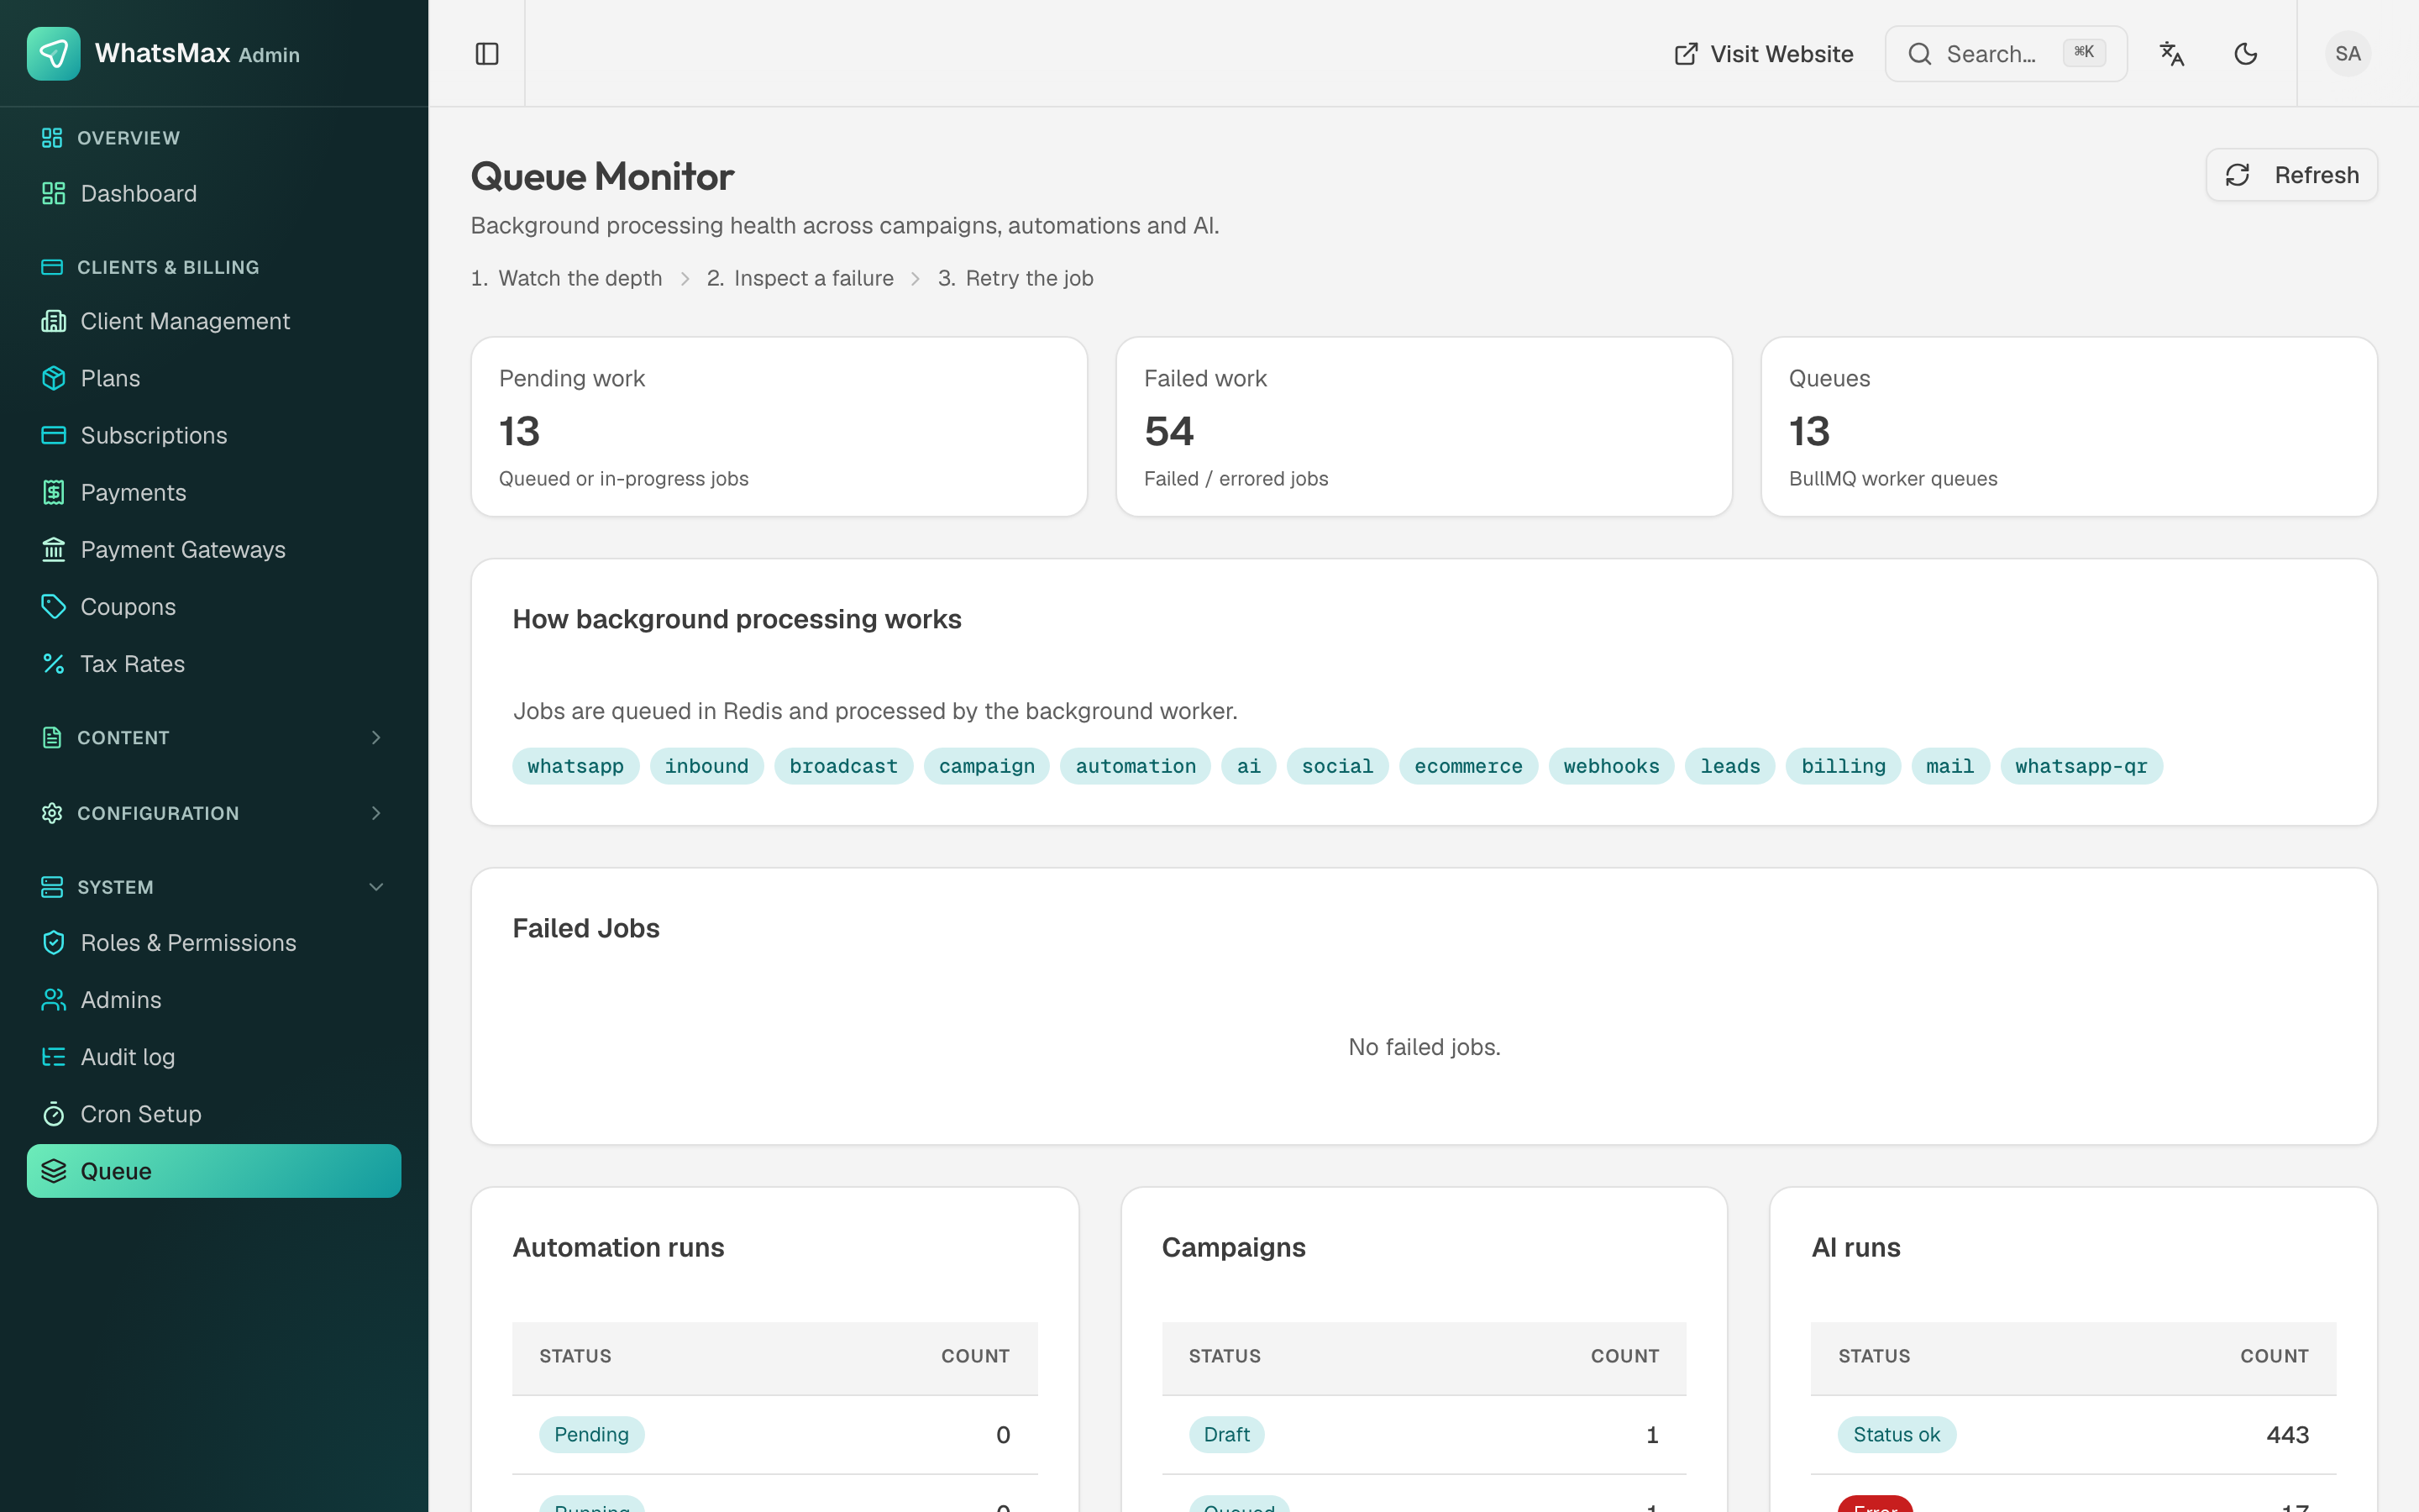Click the Subscriptions card icon
The width and height of the screenshot is (2419, 1512).
[54, 435]
